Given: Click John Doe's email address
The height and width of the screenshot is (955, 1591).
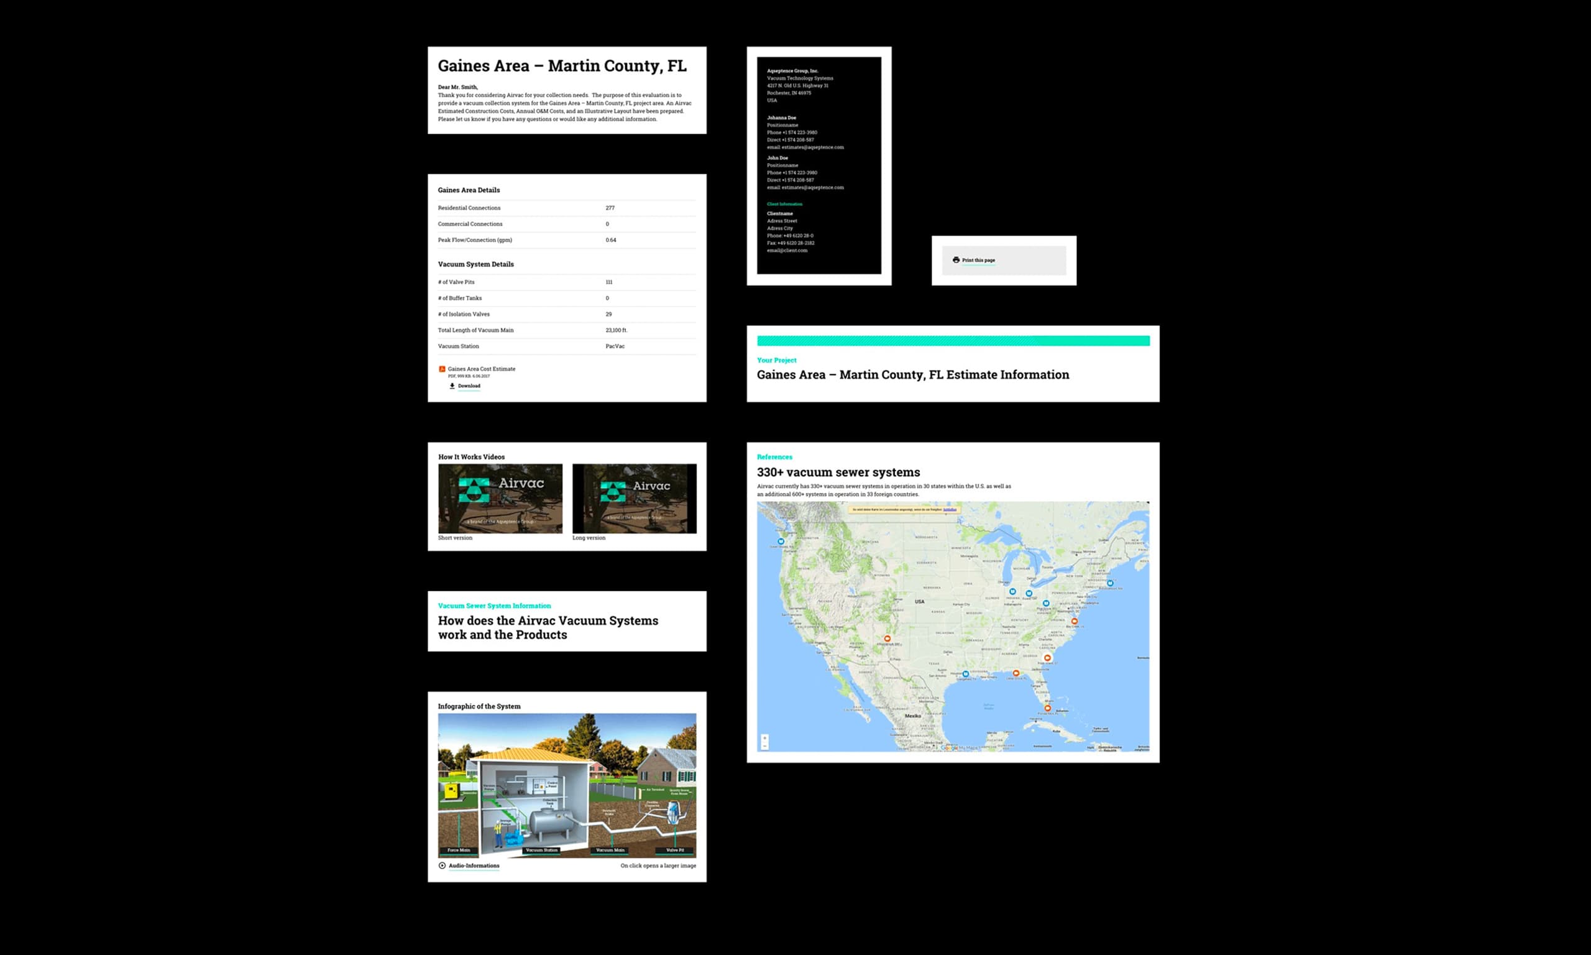Looking at the screenshot, I should (x=812, y=188).
